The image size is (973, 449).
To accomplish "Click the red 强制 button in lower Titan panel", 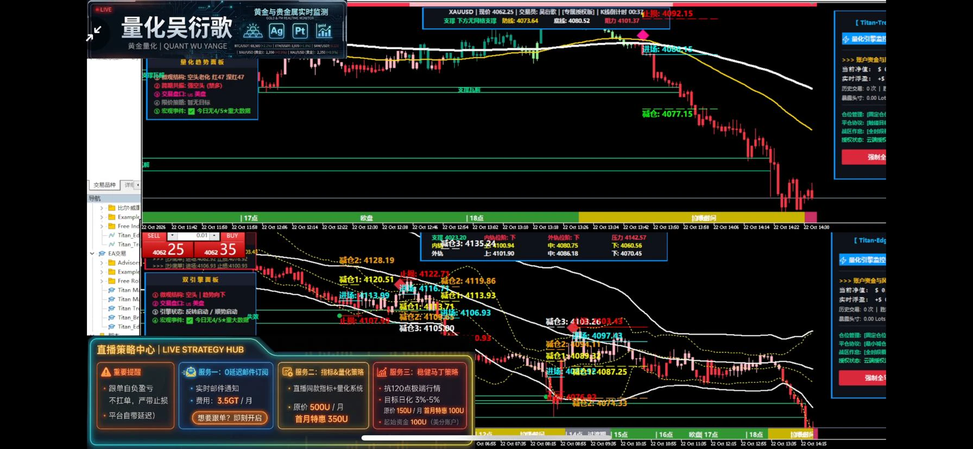I will click(x=862, y=378).
